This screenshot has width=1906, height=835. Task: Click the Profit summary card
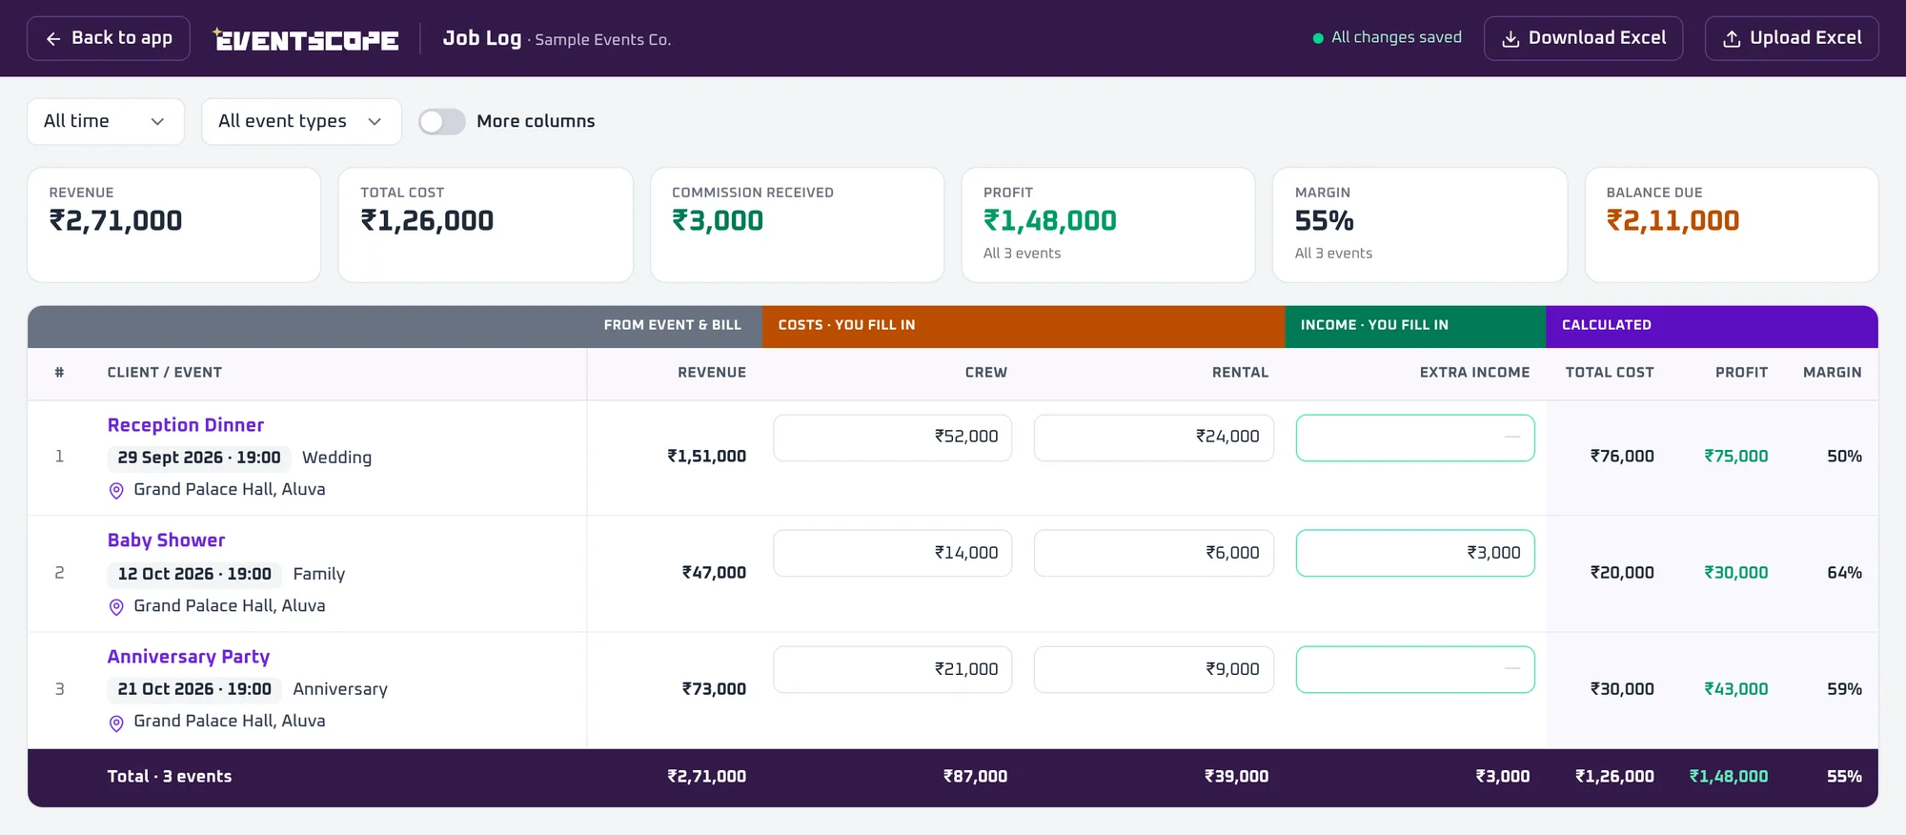[1108, 225]
